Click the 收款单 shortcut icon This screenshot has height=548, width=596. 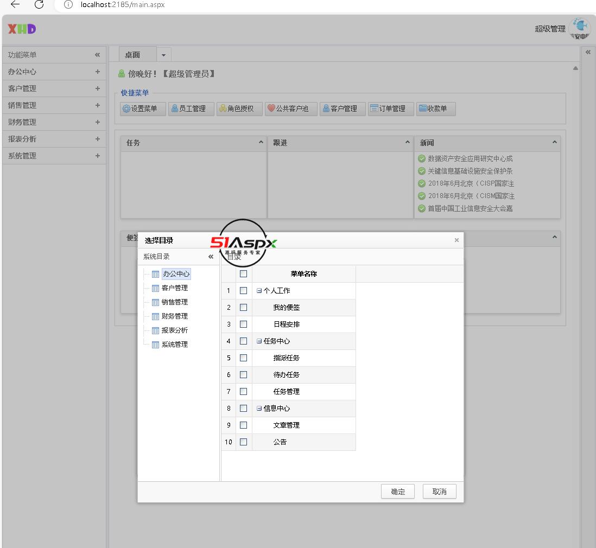(422, 109)
